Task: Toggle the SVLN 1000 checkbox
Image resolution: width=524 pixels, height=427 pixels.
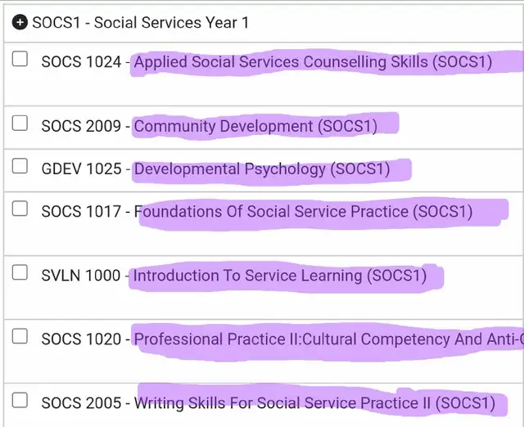Action: click(x=20, y=273)
